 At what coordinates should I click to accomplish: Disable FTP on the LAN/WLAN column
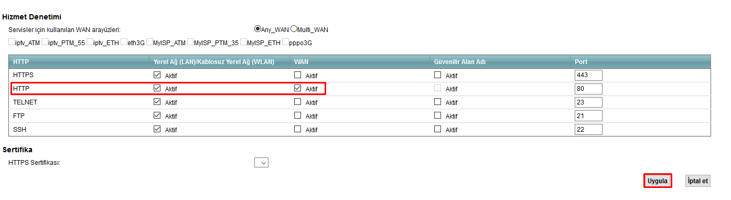pos(157,115)
